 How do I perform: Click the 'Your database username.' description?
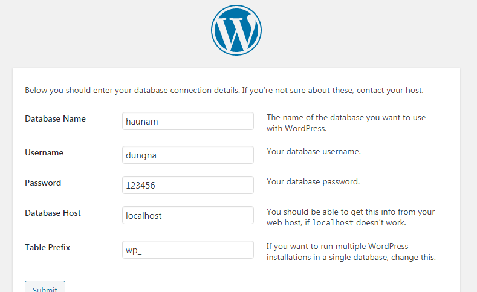(x=314, y=152)
